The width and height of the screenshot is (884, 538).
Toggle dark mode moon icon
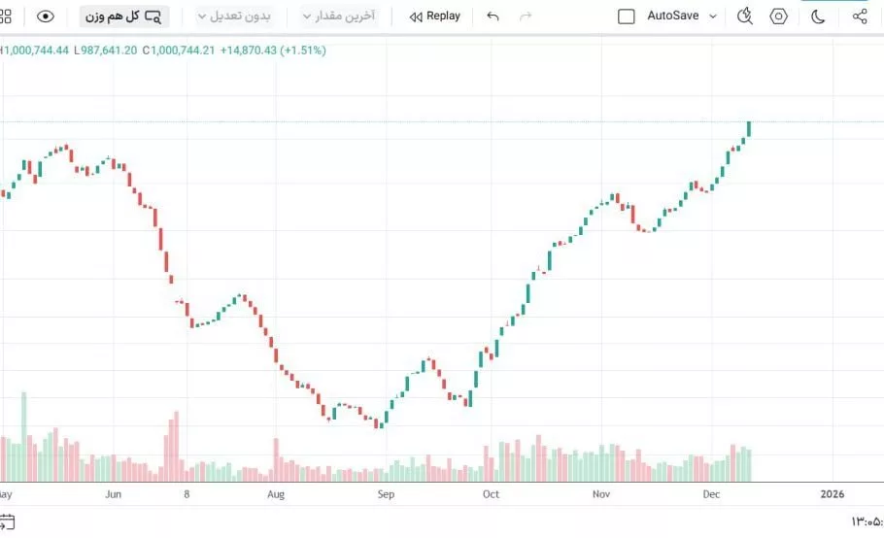coord(818,17)
